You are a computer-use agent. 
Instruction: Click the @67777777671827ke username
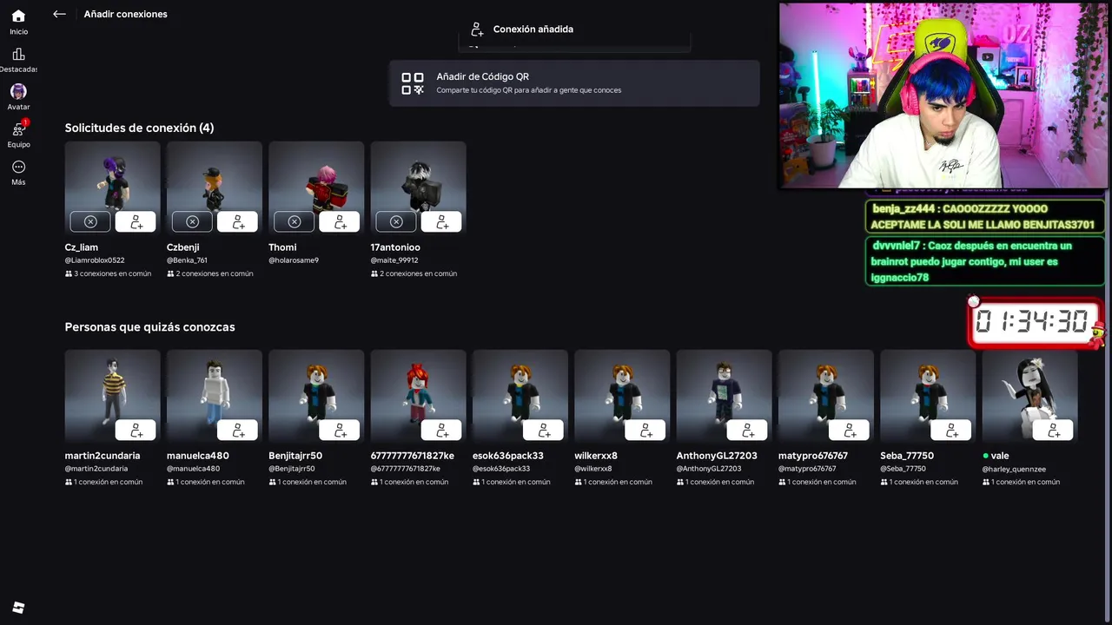point(412,469)
